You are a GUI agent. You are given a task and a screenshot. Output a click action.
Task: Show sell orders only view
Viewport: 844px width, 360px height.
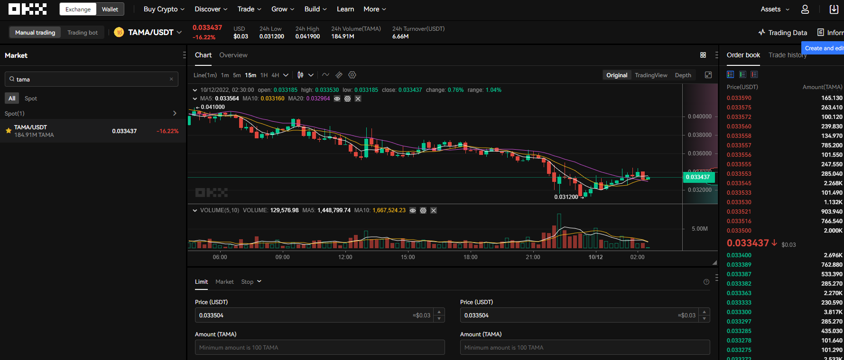(x=754, y=74)
